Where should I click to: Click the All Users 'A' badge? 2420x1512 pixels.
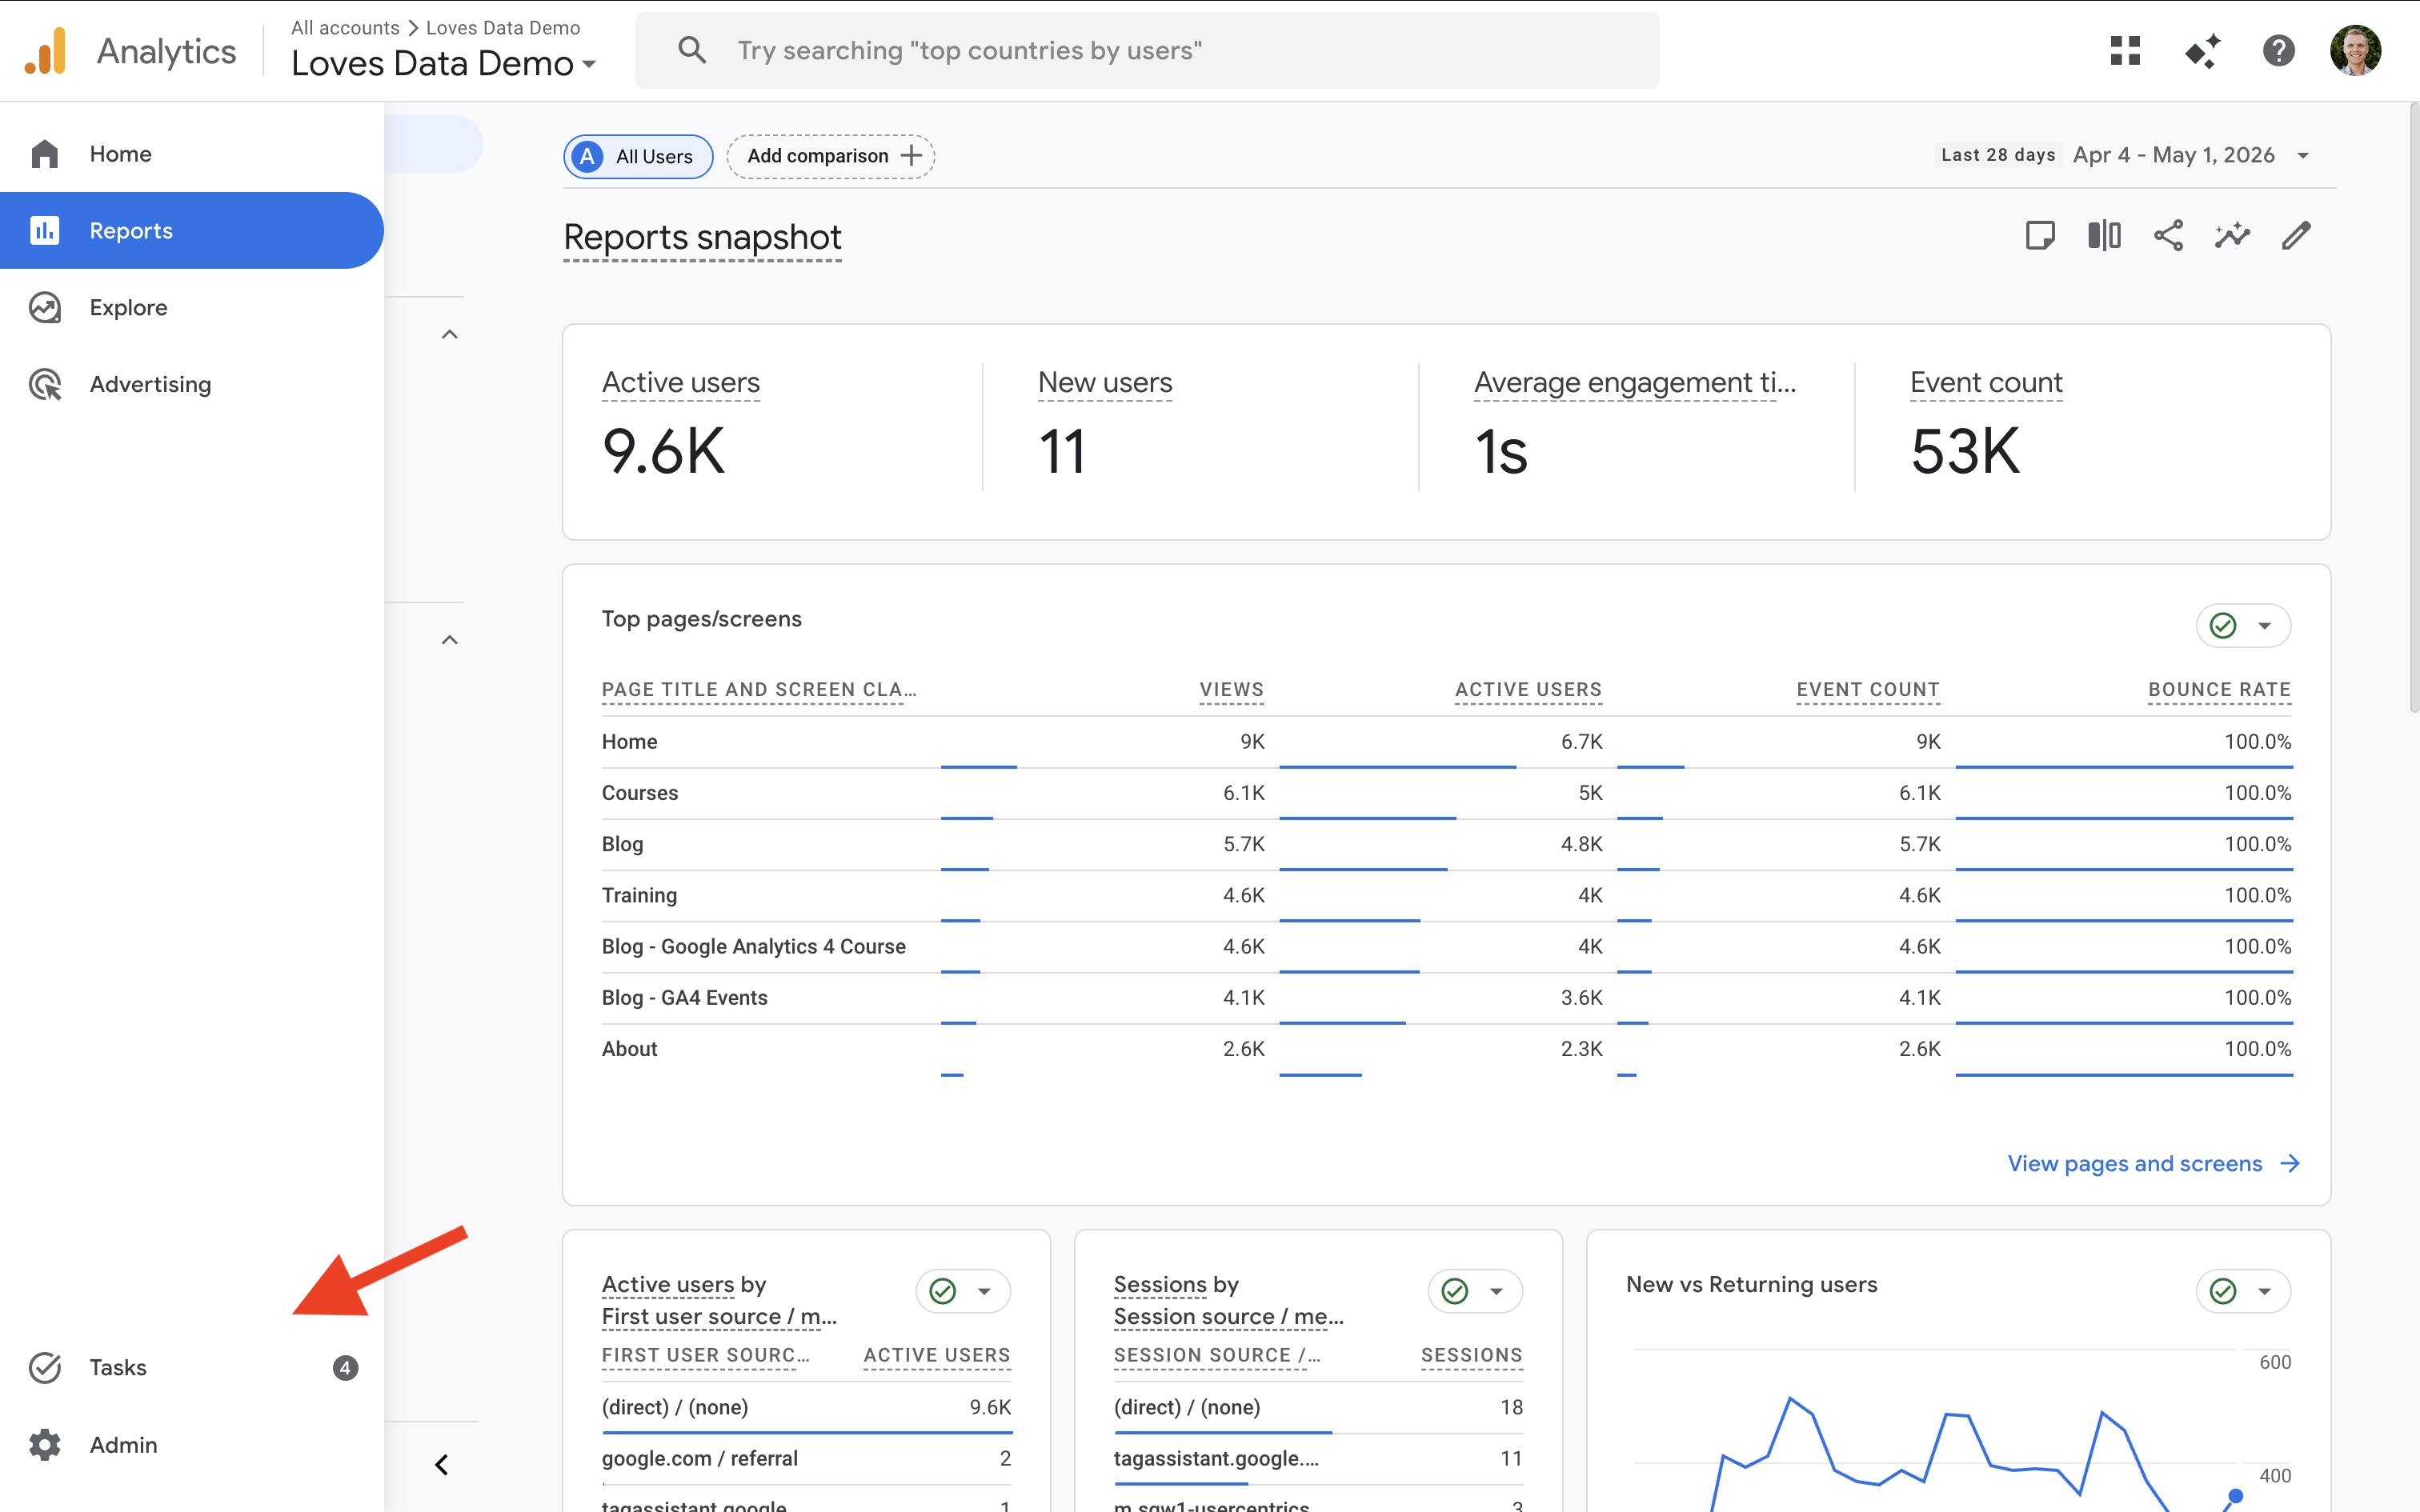coord(588,157)
